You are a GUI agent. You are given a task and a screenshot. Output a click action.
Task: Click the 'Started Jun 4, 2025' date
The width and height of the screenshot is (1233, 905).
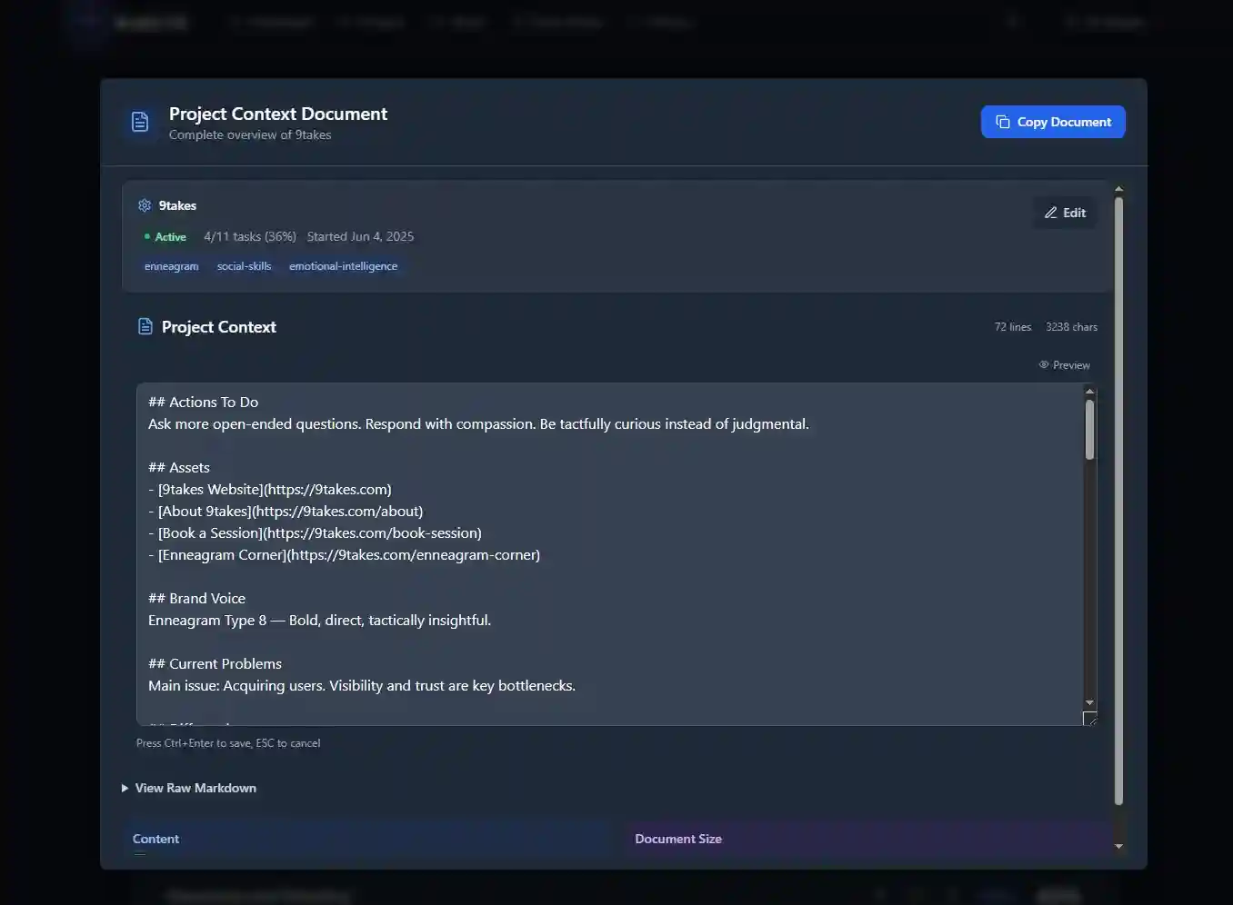pos(360,236)
